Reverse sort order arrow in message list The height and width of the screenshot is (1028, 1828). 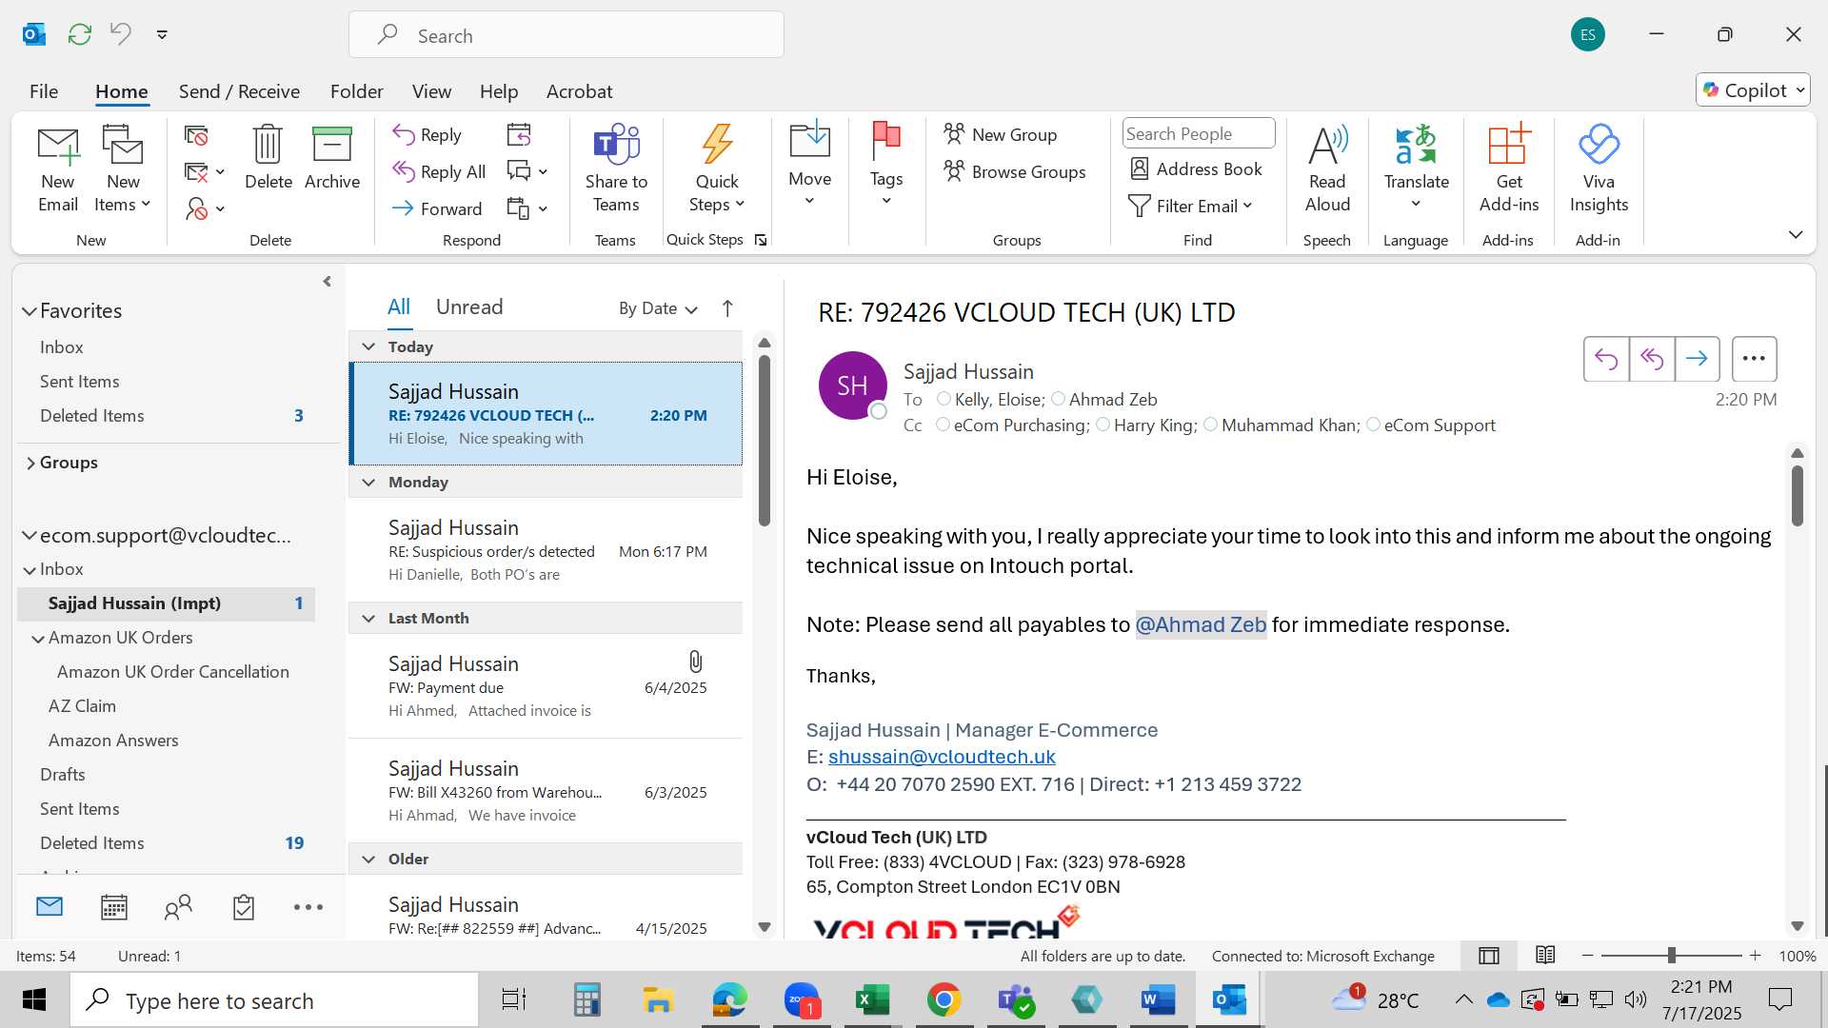click(x=727, y=308)
